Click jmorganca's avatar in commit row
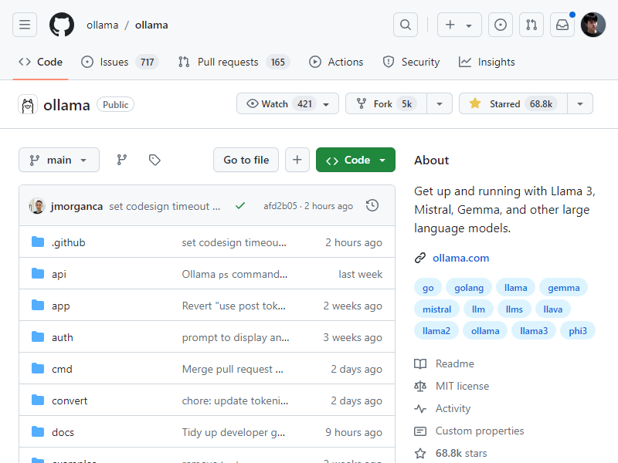618x463 pixels. coord(37,206)
